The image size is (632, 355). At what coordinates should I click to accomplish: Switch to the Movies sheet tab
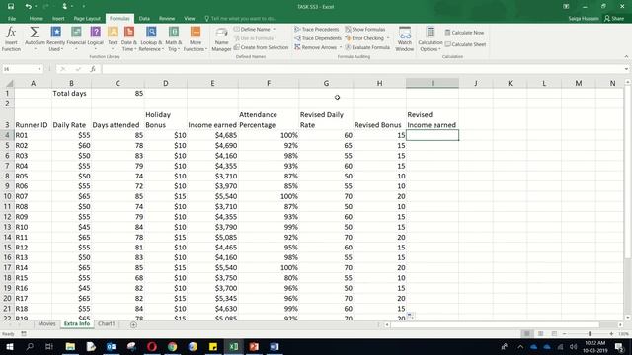click(46, 323)
